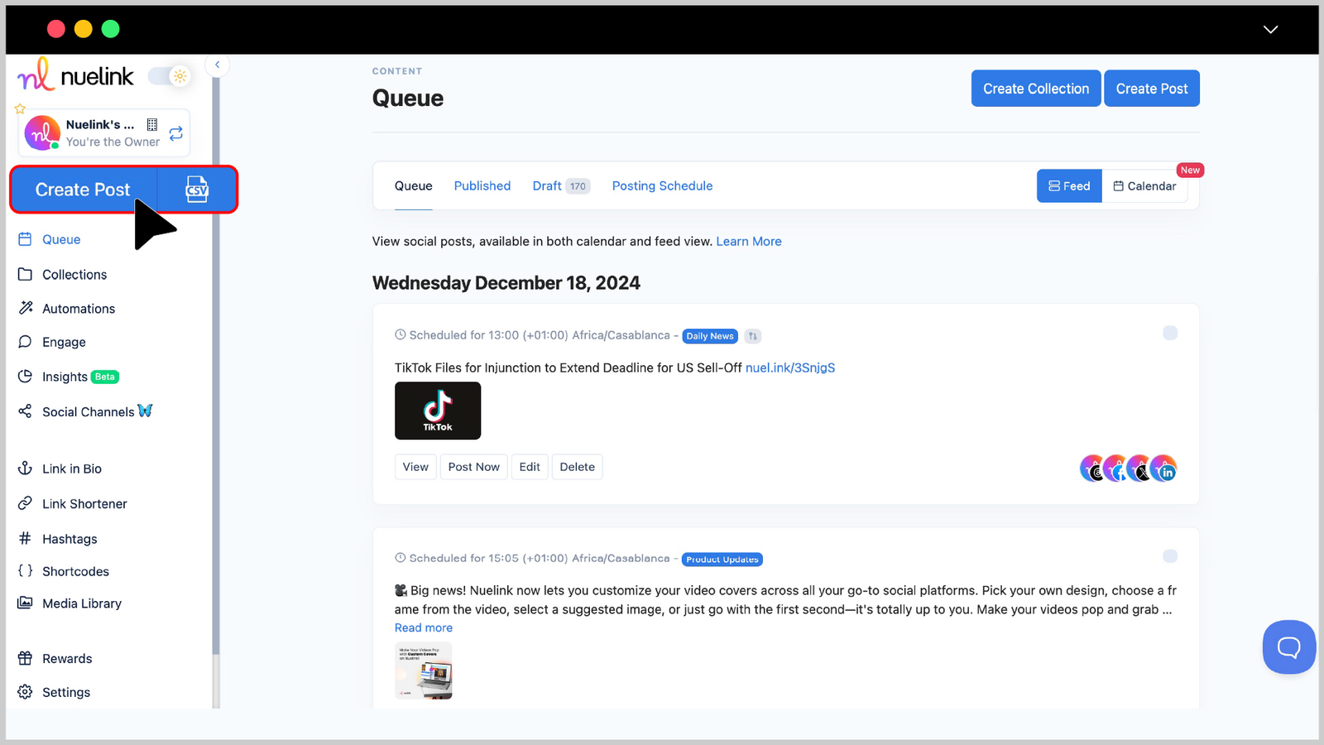Open the chat support bubble
The height and width of the screenshot is (745, 1324).
(x=1288, y=647)
